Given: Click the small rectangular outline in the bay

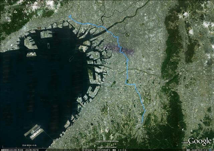Looking at the screenshot, I should tap(71, 58).
